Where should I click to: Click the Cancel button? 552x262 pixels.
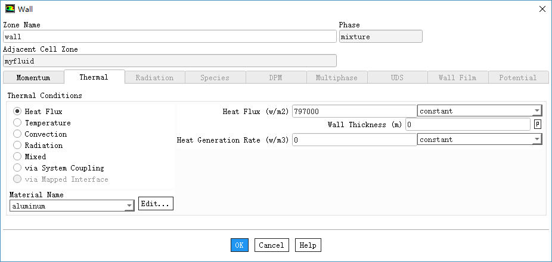click(x=271, y=245)
